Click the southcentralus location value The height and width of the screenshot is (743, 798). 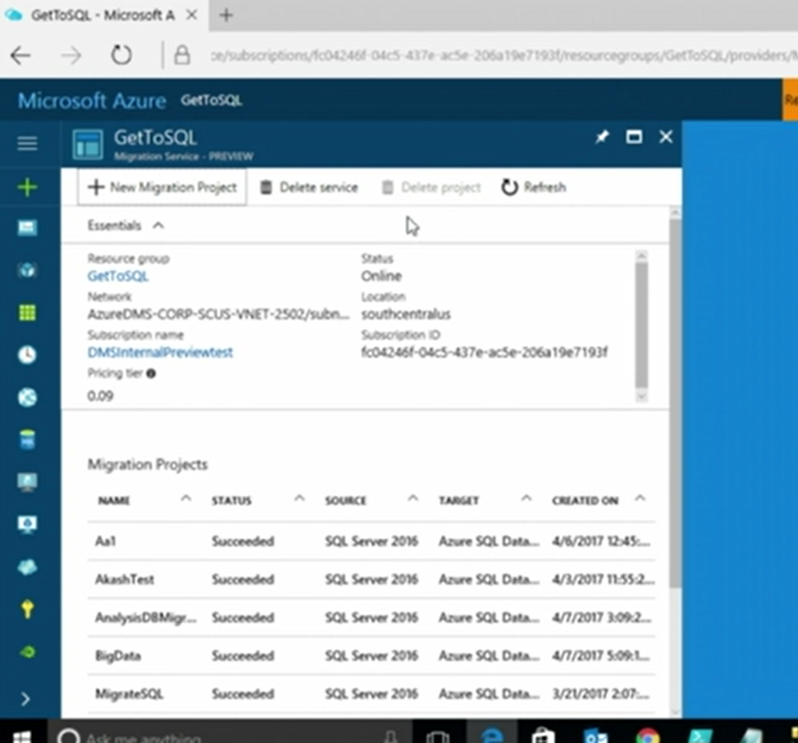click(405, 314)
